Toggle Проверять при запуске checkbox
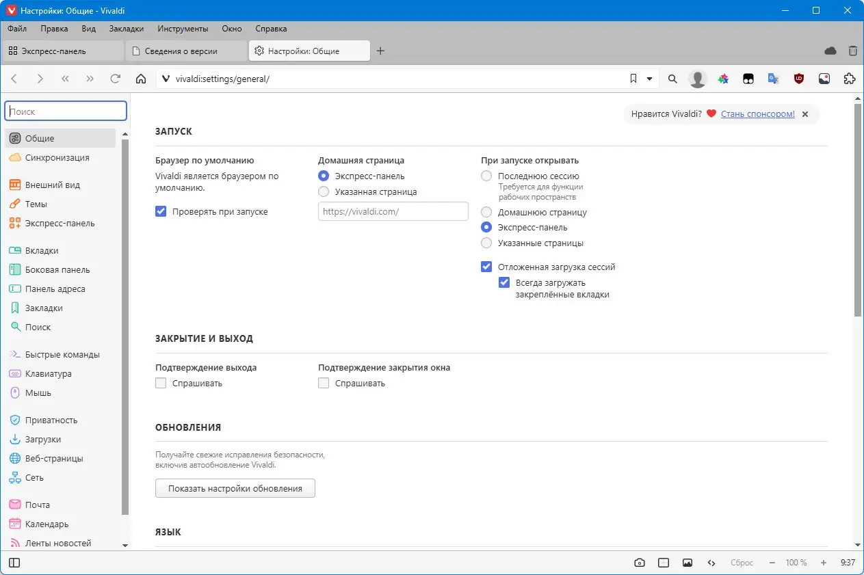This screenshot has height=575, width=864. [x=161, y=212]
